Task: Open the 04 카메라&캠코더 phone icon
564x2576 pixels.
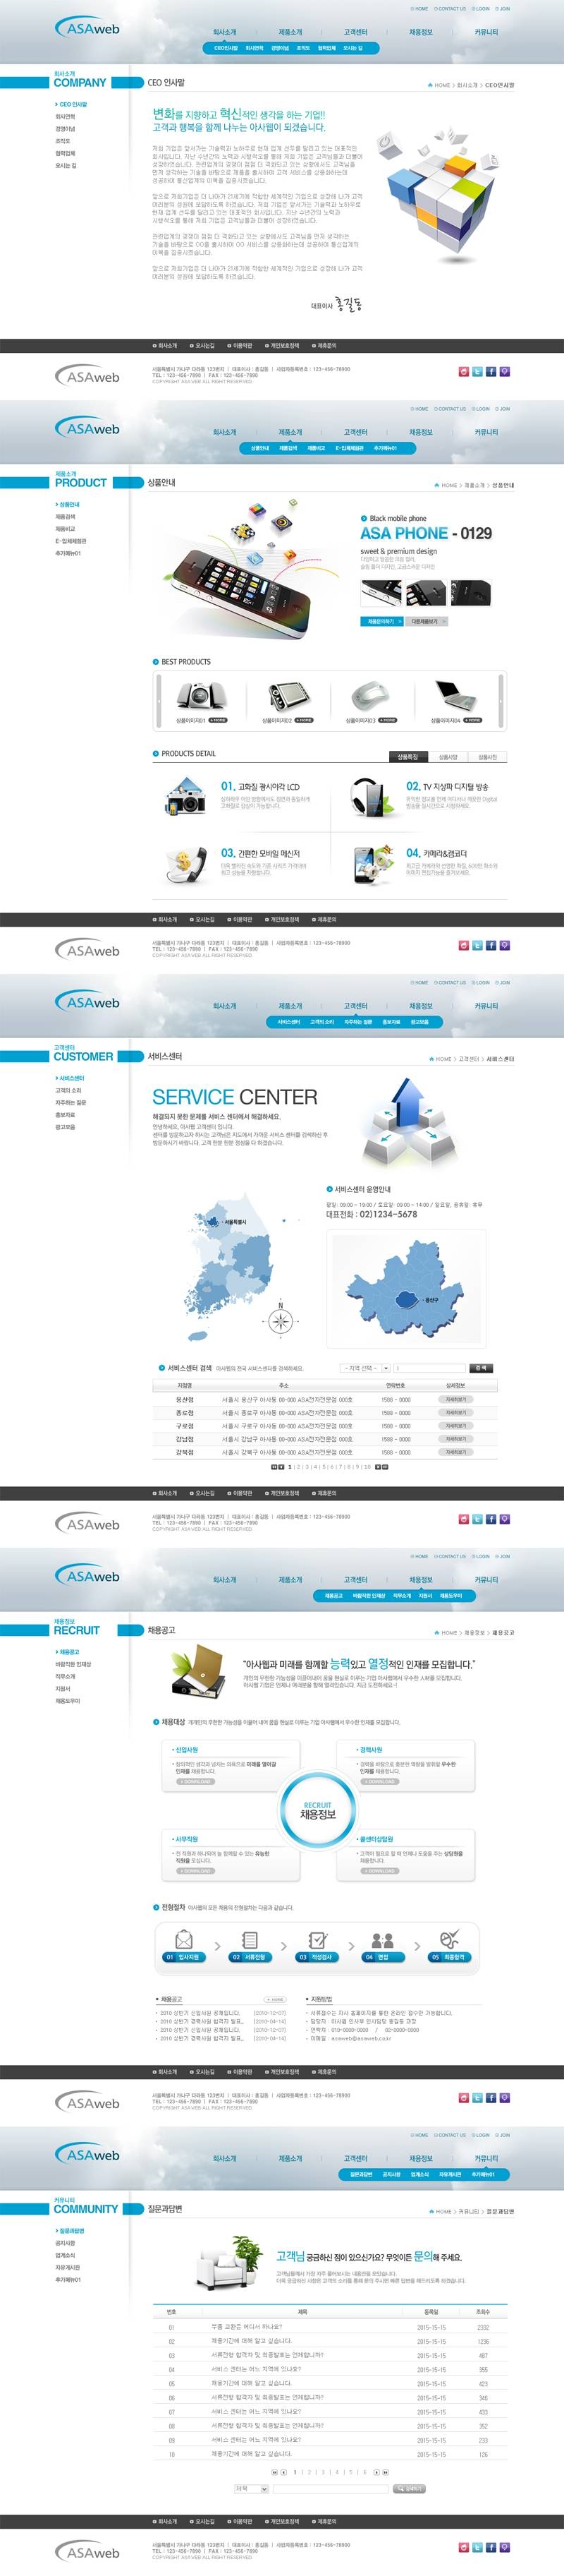Action: click(374, 865)
